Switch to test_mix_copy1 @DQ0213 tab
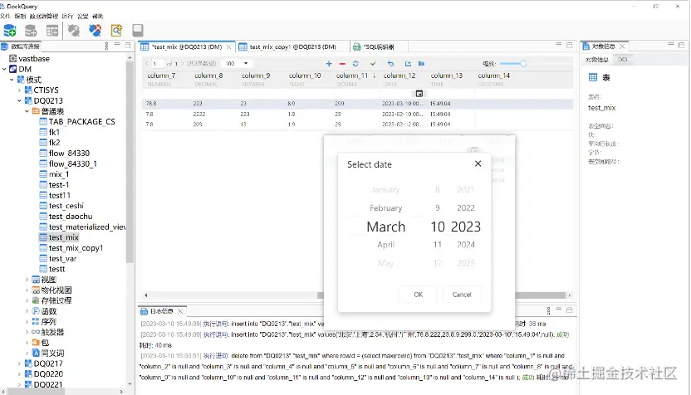Viewport: 691px width, 395px height. (x=292, y=46)
